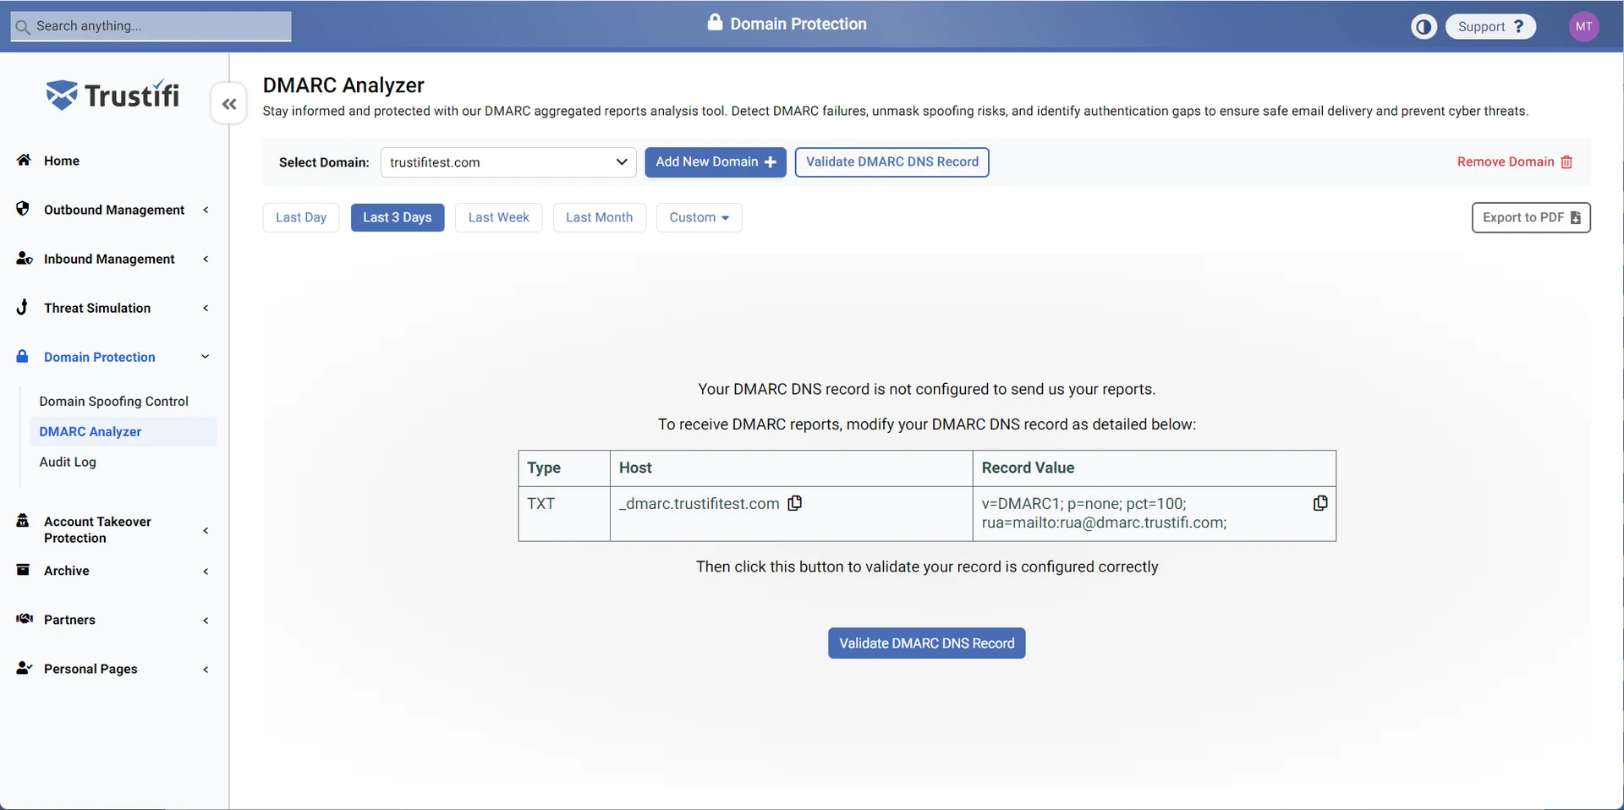Expand Partners menu chevron
1624x810 pixels.
point(206,620)
